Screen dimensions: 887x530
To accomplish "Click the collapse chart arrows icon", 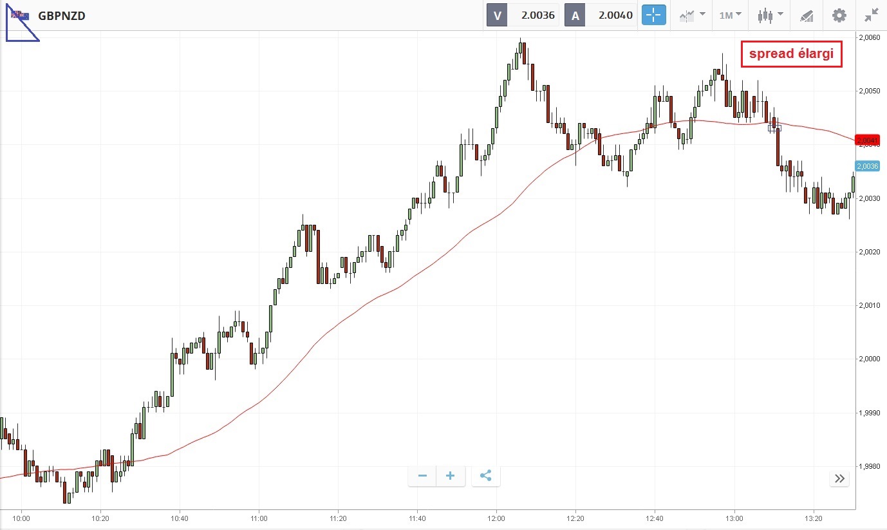I will click(872, 15).
